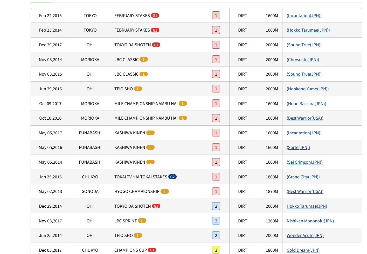
Task: Open Incantation(JPN) link in May 05,2017 row
Action: (x=304, y=133)
